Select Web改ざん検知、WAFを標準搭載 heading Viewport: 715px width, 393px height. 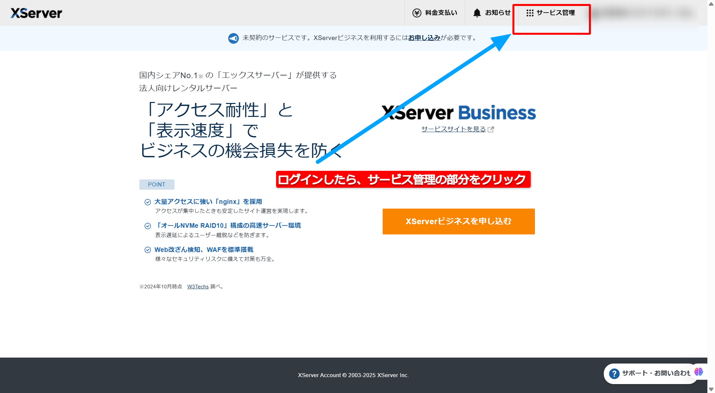(204, 250)
